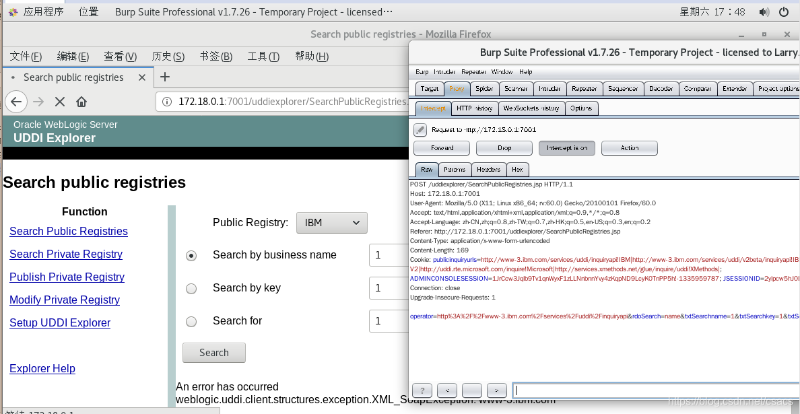
Task: Click the previous match arrow in Burp search
Action: click(447, 390)
